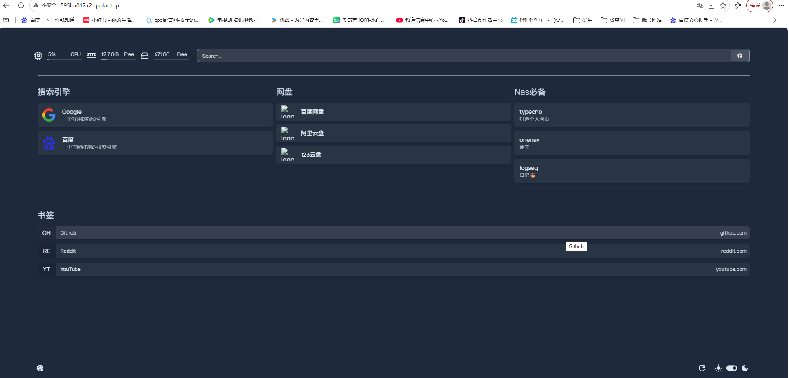
Task: Click the RE abbreviation badge
Action: (x=47, y=251)
